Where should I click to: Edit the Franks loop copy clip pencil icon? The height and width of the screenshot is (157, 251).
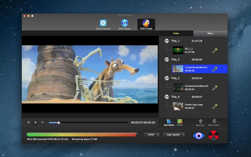click(215, 106)
